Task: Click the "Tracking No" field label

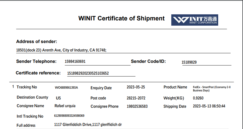Action: [x=27, y=87]
